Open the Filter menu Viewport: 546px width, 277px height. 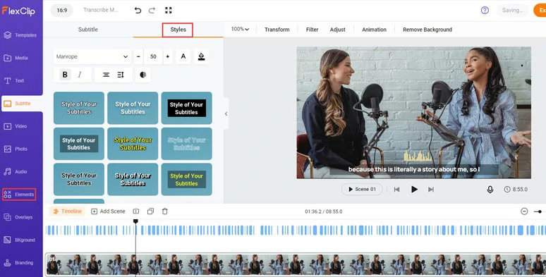312,30
